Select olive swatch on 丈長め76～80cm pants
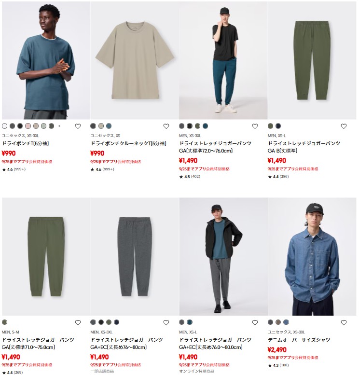Viewport: 359px width, 375px height. pos(109,322)
